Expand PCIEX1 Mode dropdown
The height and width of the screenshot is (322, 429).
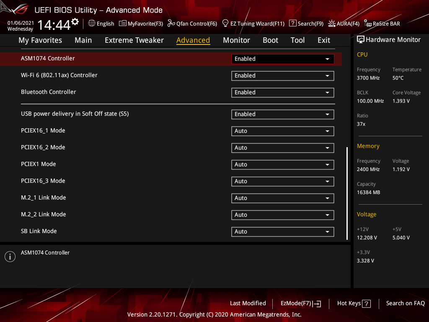click(x=283, y=164)
